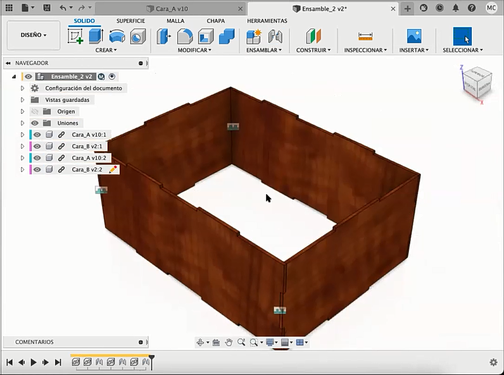Screen dimensions: 504x375
Task: Open a new design tab
Action: [407, 8]
